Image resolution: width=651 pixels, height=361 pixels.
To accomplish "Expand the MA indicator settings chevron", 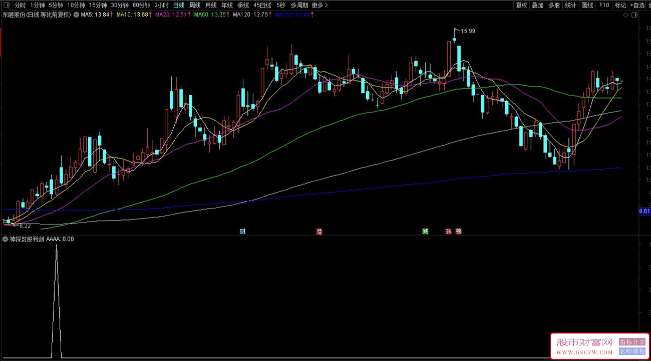I will point(76,15).
